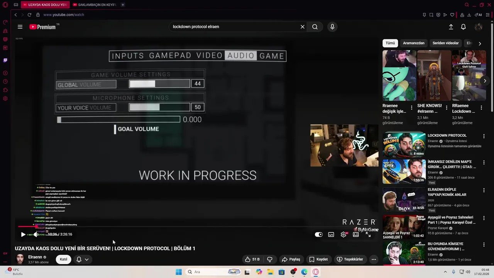Viewport: 494px width, 278px height.
Task: Go back in browser history
Action: (x=15, y=15)
